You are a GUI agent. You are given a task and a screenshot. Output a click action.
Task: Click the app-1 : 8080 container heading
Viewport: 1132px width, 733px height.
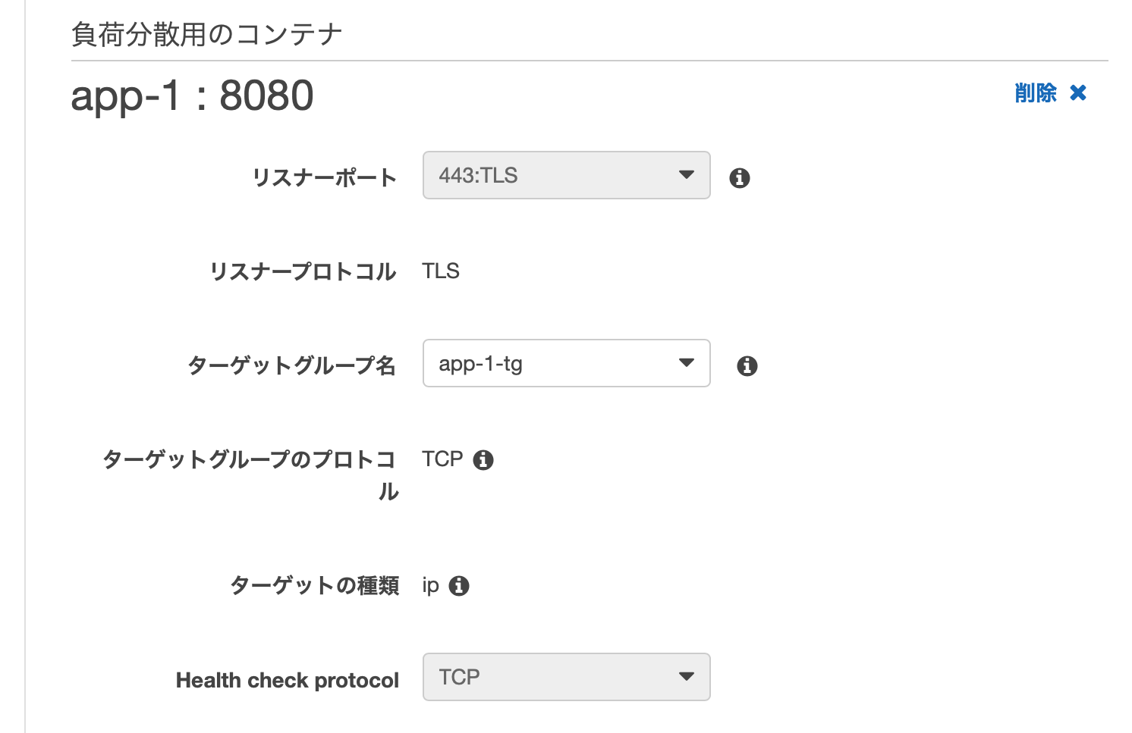pyautogui.click(x=192, y=95)
